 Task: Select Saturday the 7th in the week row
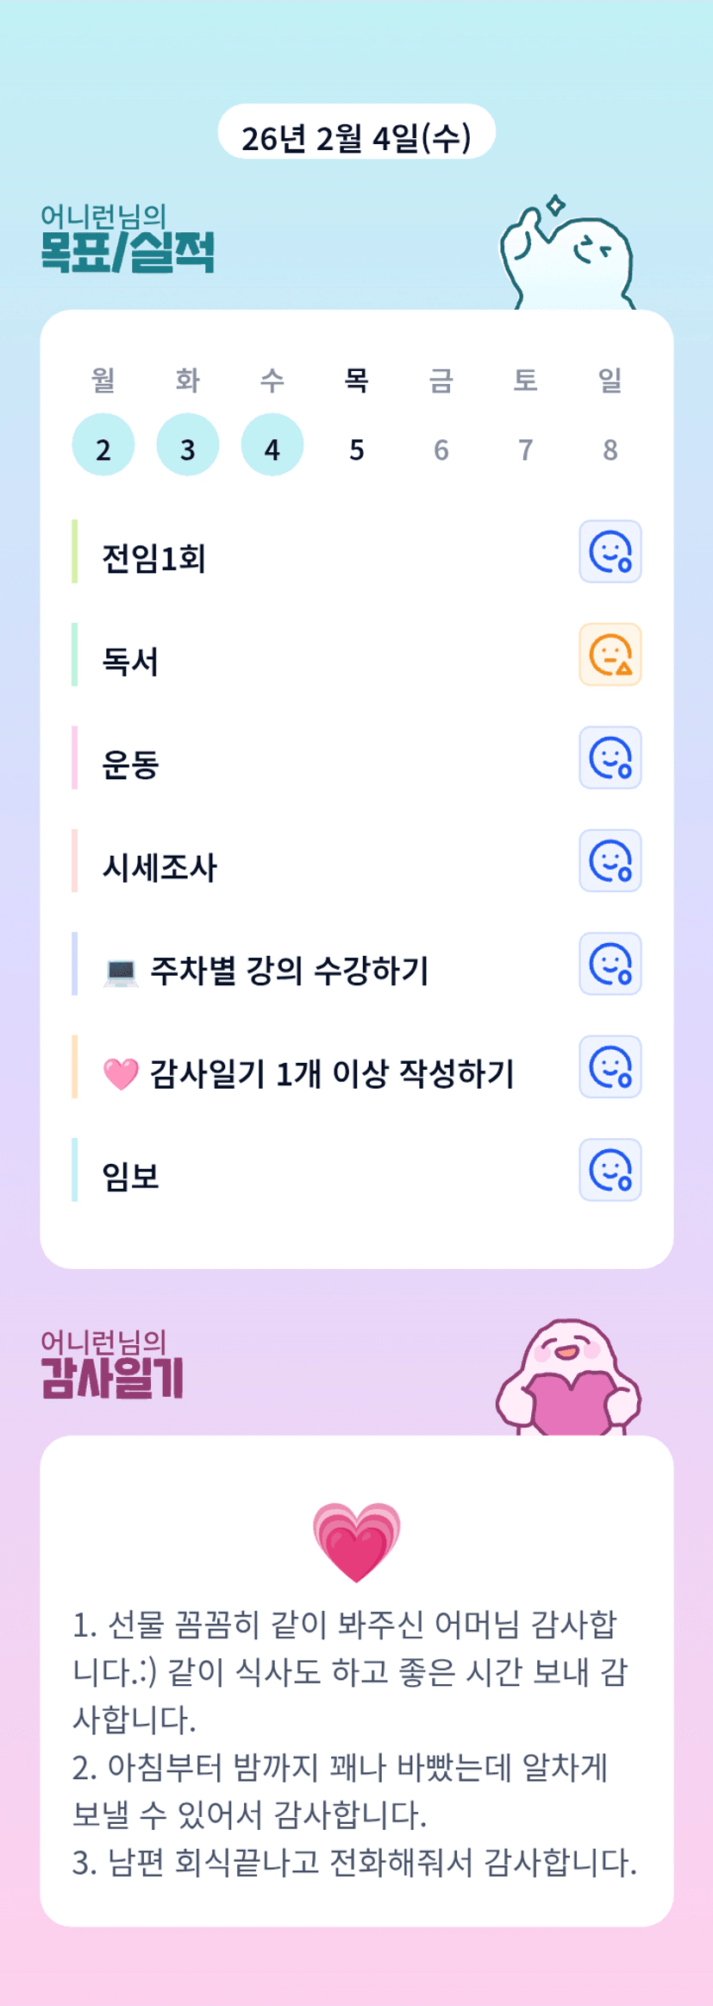point(525,449)
